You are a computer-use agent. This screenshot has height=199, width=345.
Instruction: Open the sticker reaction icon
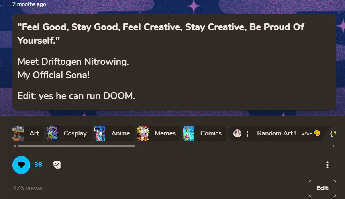[57, 165]
